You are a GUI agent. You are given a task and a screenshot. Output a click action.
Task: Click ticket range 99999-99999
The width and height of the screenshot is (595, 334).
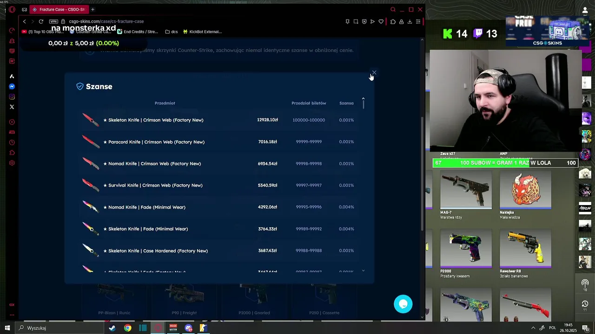click(309, 142)
